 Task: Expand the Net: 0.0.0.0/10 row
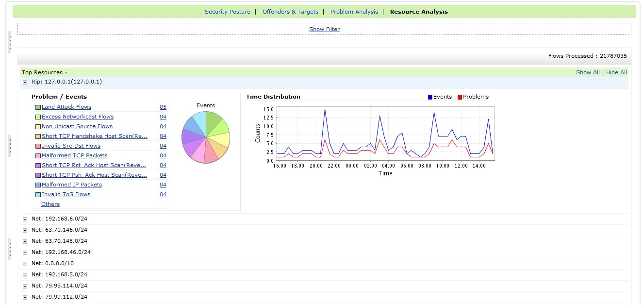(x=25, y=264)
